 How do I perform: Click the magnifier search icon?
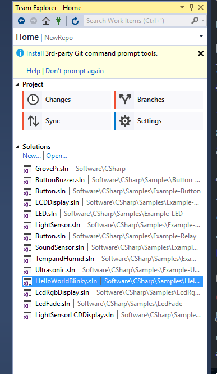195,20
